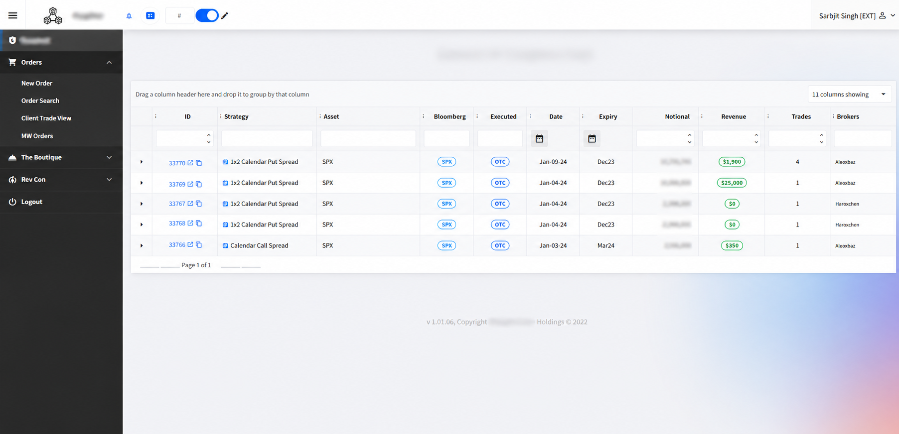This screenshot has height=434, width=899.
Task: Click the $25,000 revenue badge
Action: pyautogui.click(x=732, y=183)
